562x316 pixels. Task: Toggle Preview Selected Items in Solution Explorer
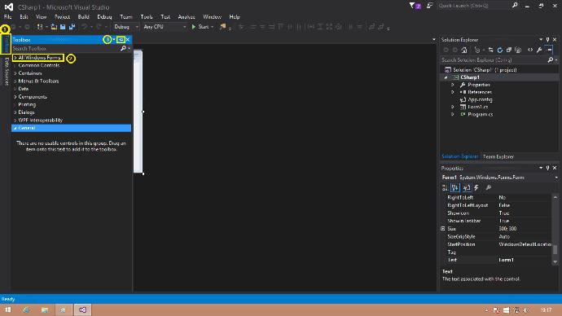pyautogui.click(x=549, y=50)
